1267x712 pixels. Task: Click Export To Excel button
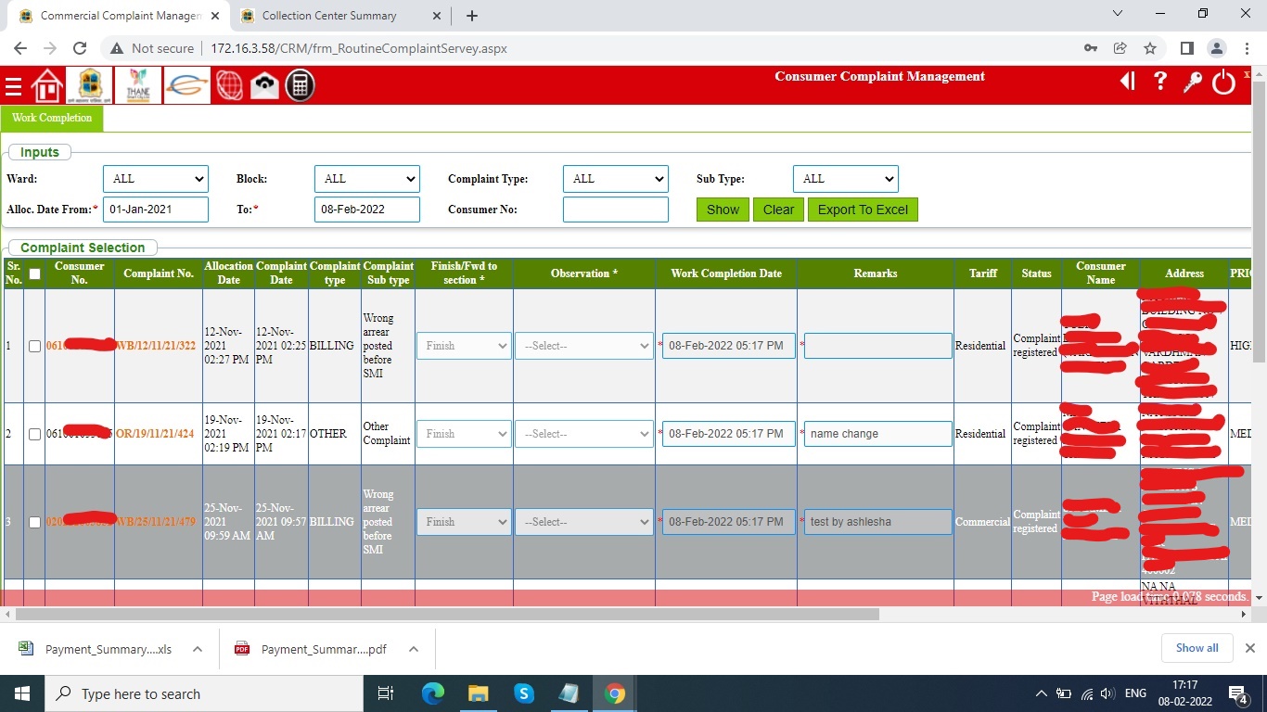863,210
